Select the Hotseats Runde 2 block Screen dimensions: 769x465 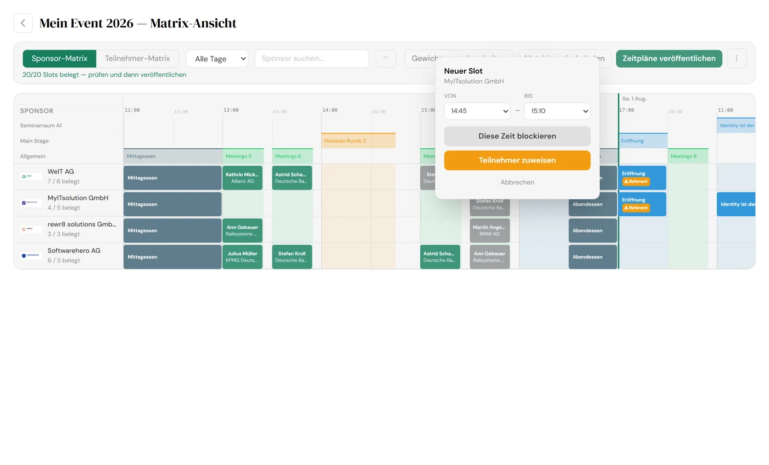(358, 141)
